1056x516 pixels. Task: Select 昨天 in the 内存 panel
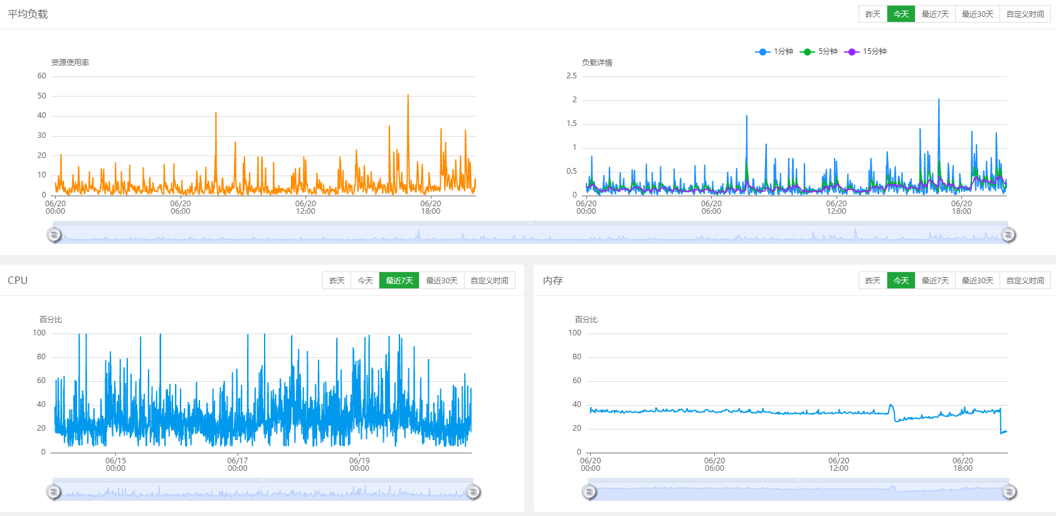873,280
